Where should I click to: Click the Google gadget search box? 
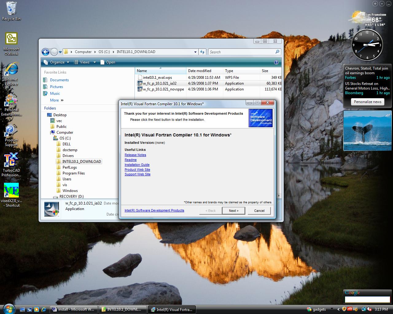point(367,300)
